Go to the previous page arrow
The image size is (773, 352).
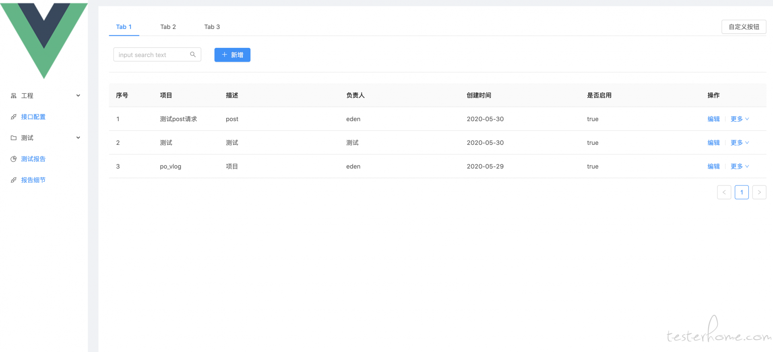pos(724,192)
